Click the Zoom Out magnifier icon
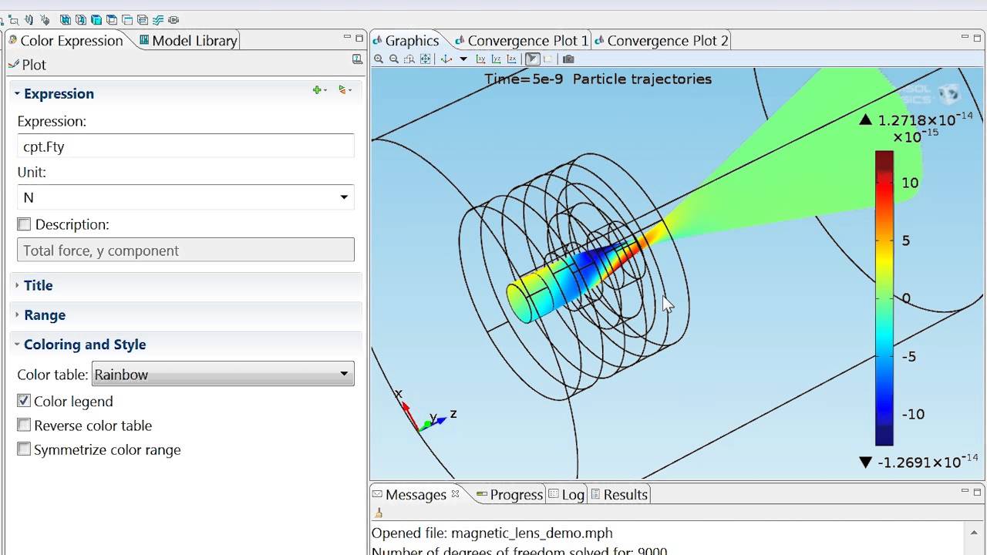Screen dimensions: 987x555 coord(393,59)
